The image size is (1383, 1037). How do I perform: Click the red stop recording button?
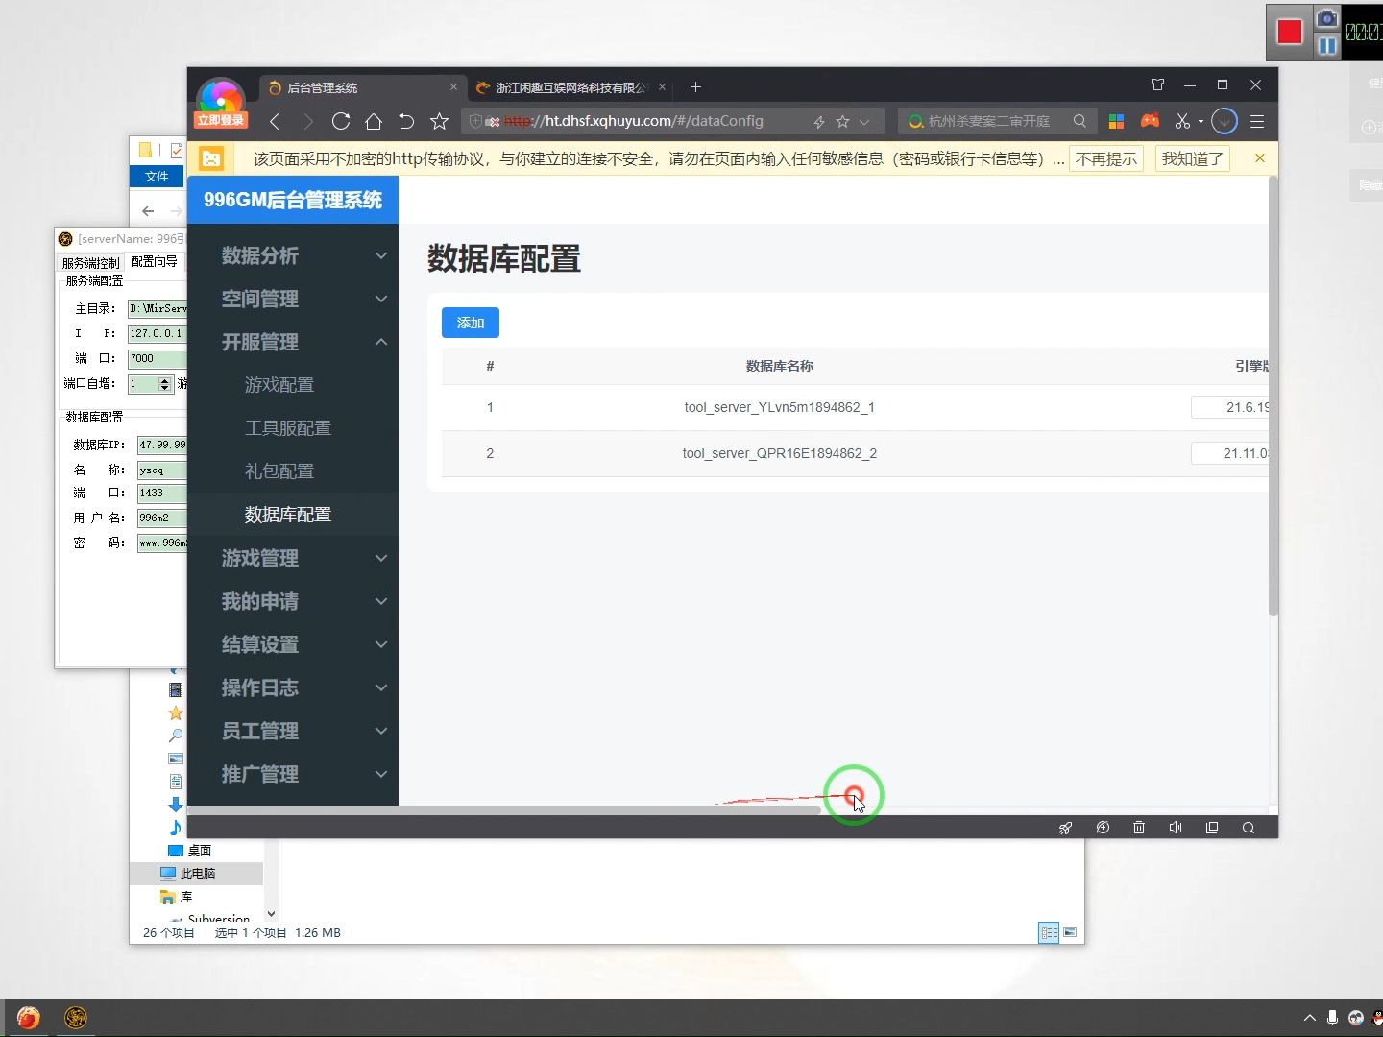pyautogui.click(x=1289, y=32)
